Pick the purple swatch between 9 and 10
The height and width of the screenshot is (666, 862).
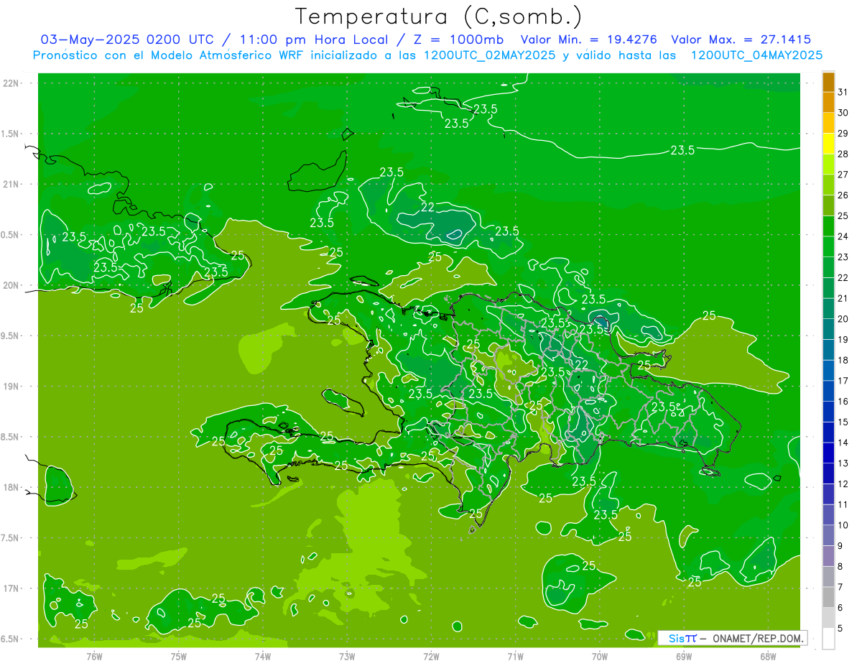coord(828,535)
